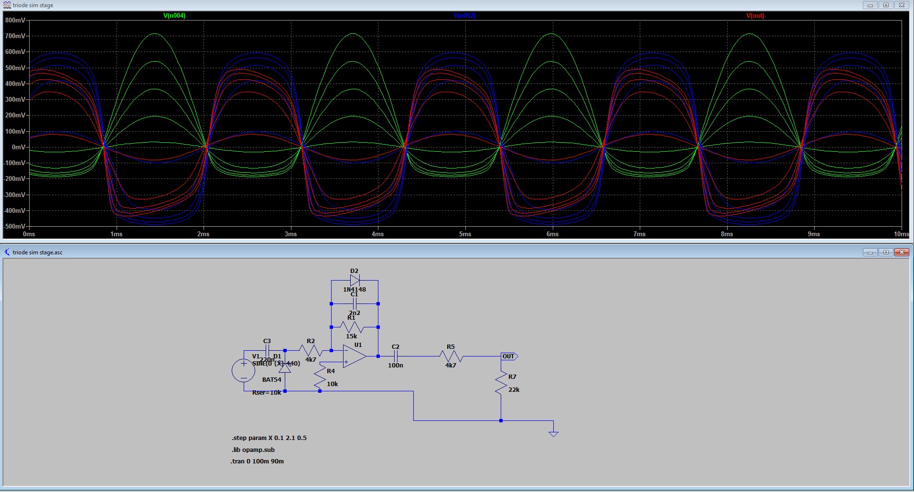Click the 22k value of R7
This screenshot has height=492, width=914.
click(514, 389)
